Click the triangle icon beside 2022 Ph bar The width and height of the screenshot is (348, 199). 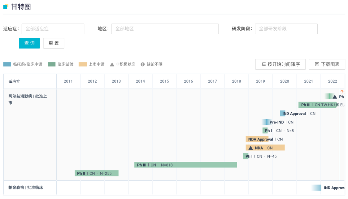point(335,97)
